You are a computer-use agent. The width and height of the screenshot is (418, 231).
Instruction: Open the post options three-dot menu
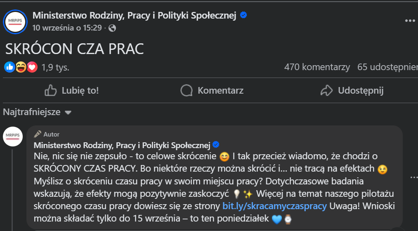[x=410, y=21]
